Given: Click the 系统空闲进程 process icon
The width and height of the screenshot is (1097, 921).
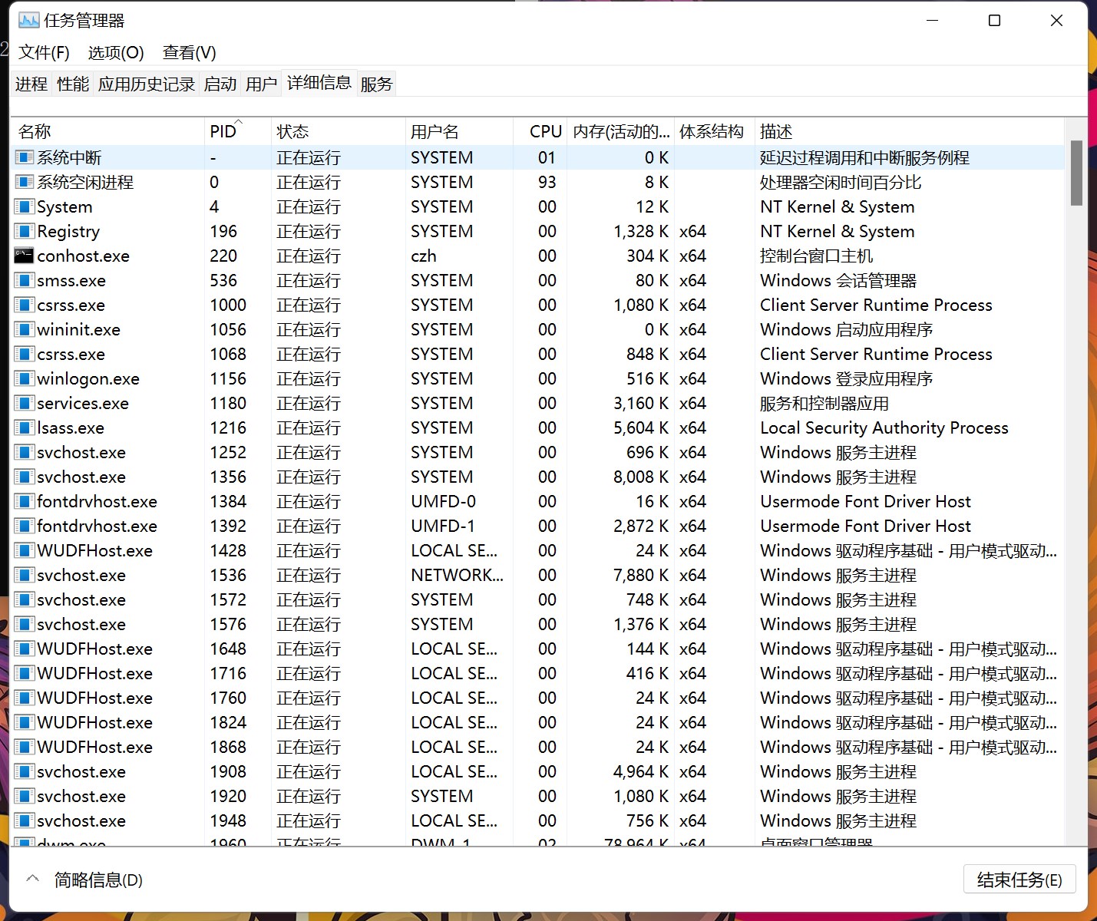Looking at the screenshot, I should (25, 182).
